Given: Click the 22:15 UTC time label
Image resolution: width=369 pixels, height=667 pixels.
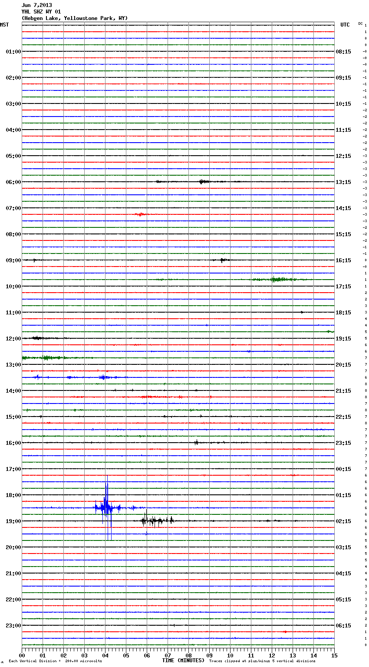Looking at the screenshot, I should coord(343,417).
